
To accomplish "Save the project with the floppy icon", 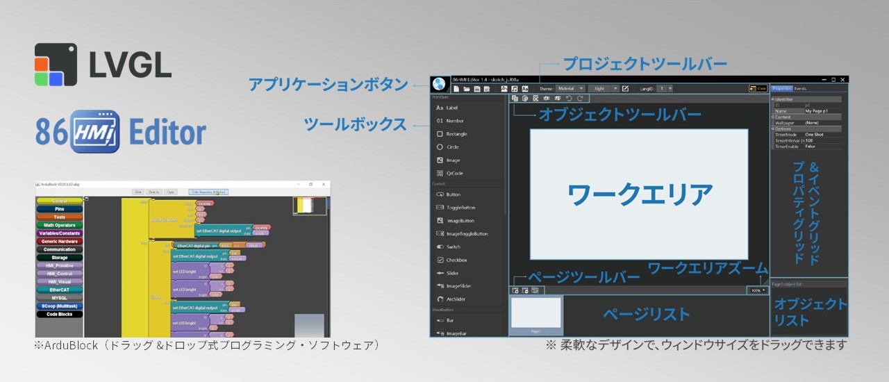I will point(477,89).
